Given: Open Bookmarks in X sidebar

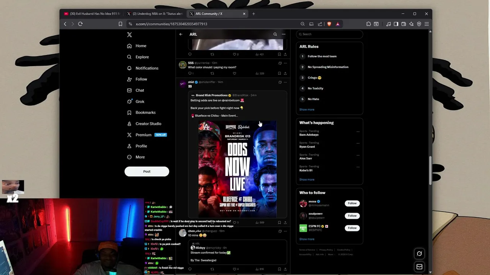Looking at the screenshot, I should point(141,113).
